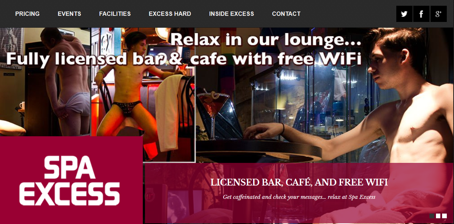Image resolution: width=454 pixels, height=224 pixels.
Task: Visit the Facebook page icon
Action: pyautogui.click(x=421, y=14)
